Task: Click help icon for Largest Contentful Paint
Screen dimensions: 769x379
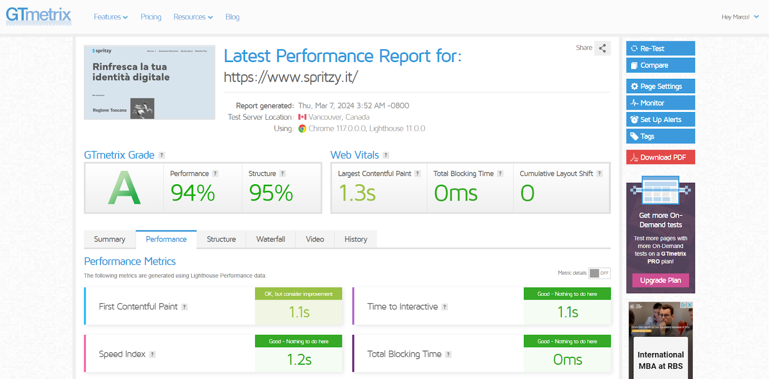Action: tap(418, 174)
